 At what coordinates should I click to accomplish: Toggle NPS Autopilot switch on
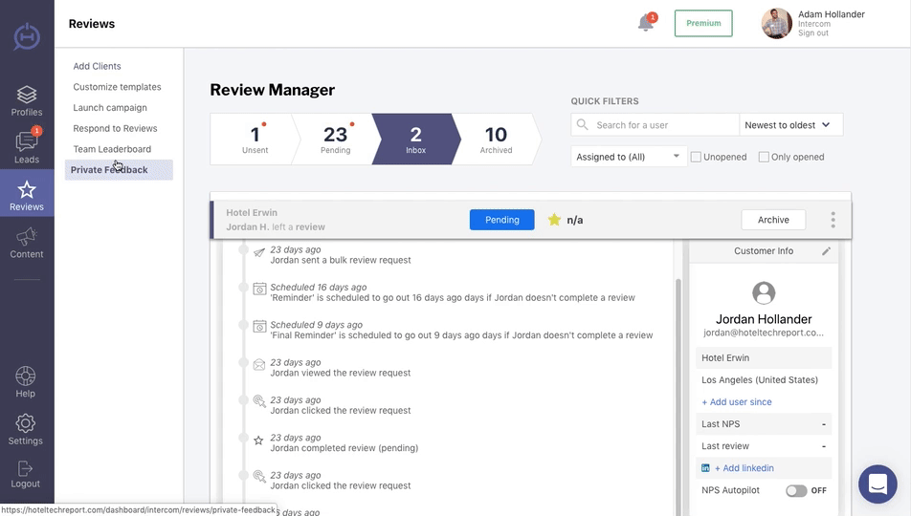pos(796,491)
